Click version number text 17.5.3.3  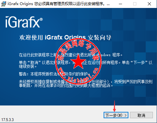8,120
